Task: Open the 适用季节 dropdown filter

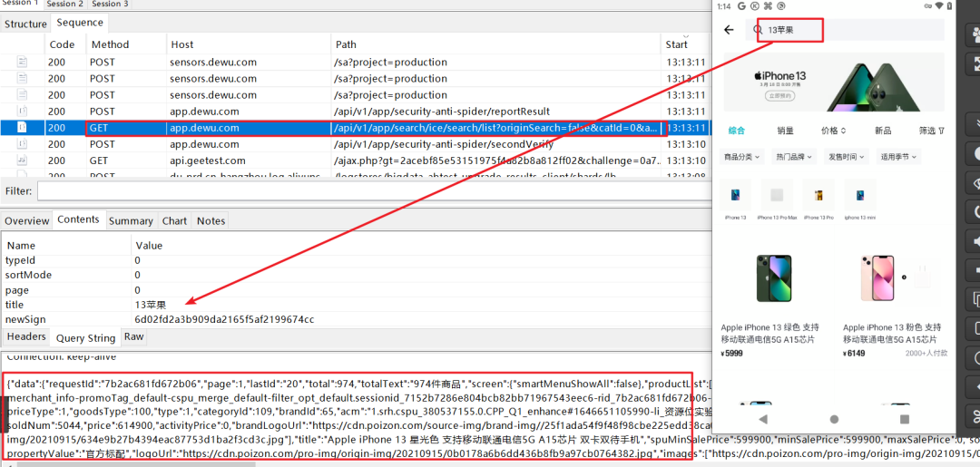Action: pyautogui.click(x=898, y=157)
